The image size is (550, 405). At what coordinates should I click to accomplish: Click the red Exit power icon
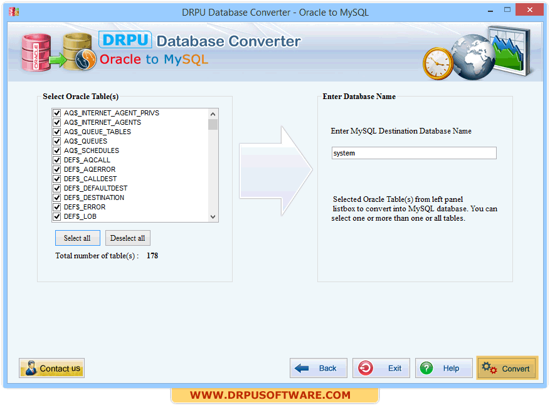366,368
